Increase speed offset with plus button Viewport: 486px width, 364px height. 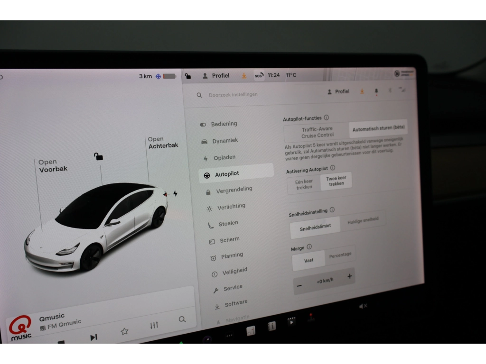point(350,276)
